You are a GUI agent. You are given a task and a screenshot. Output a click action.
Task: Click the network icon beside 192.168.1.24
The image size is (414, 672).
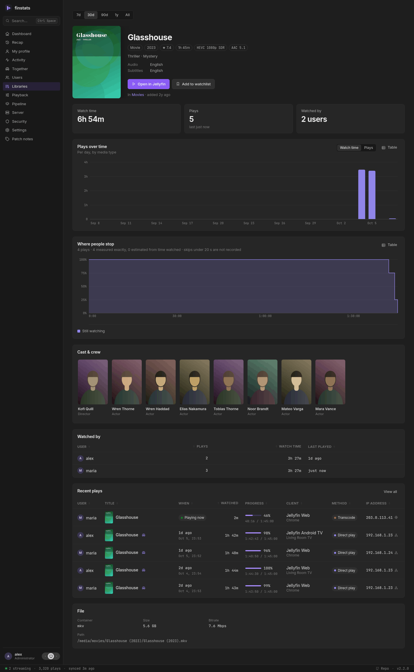[x=396, y=553]
